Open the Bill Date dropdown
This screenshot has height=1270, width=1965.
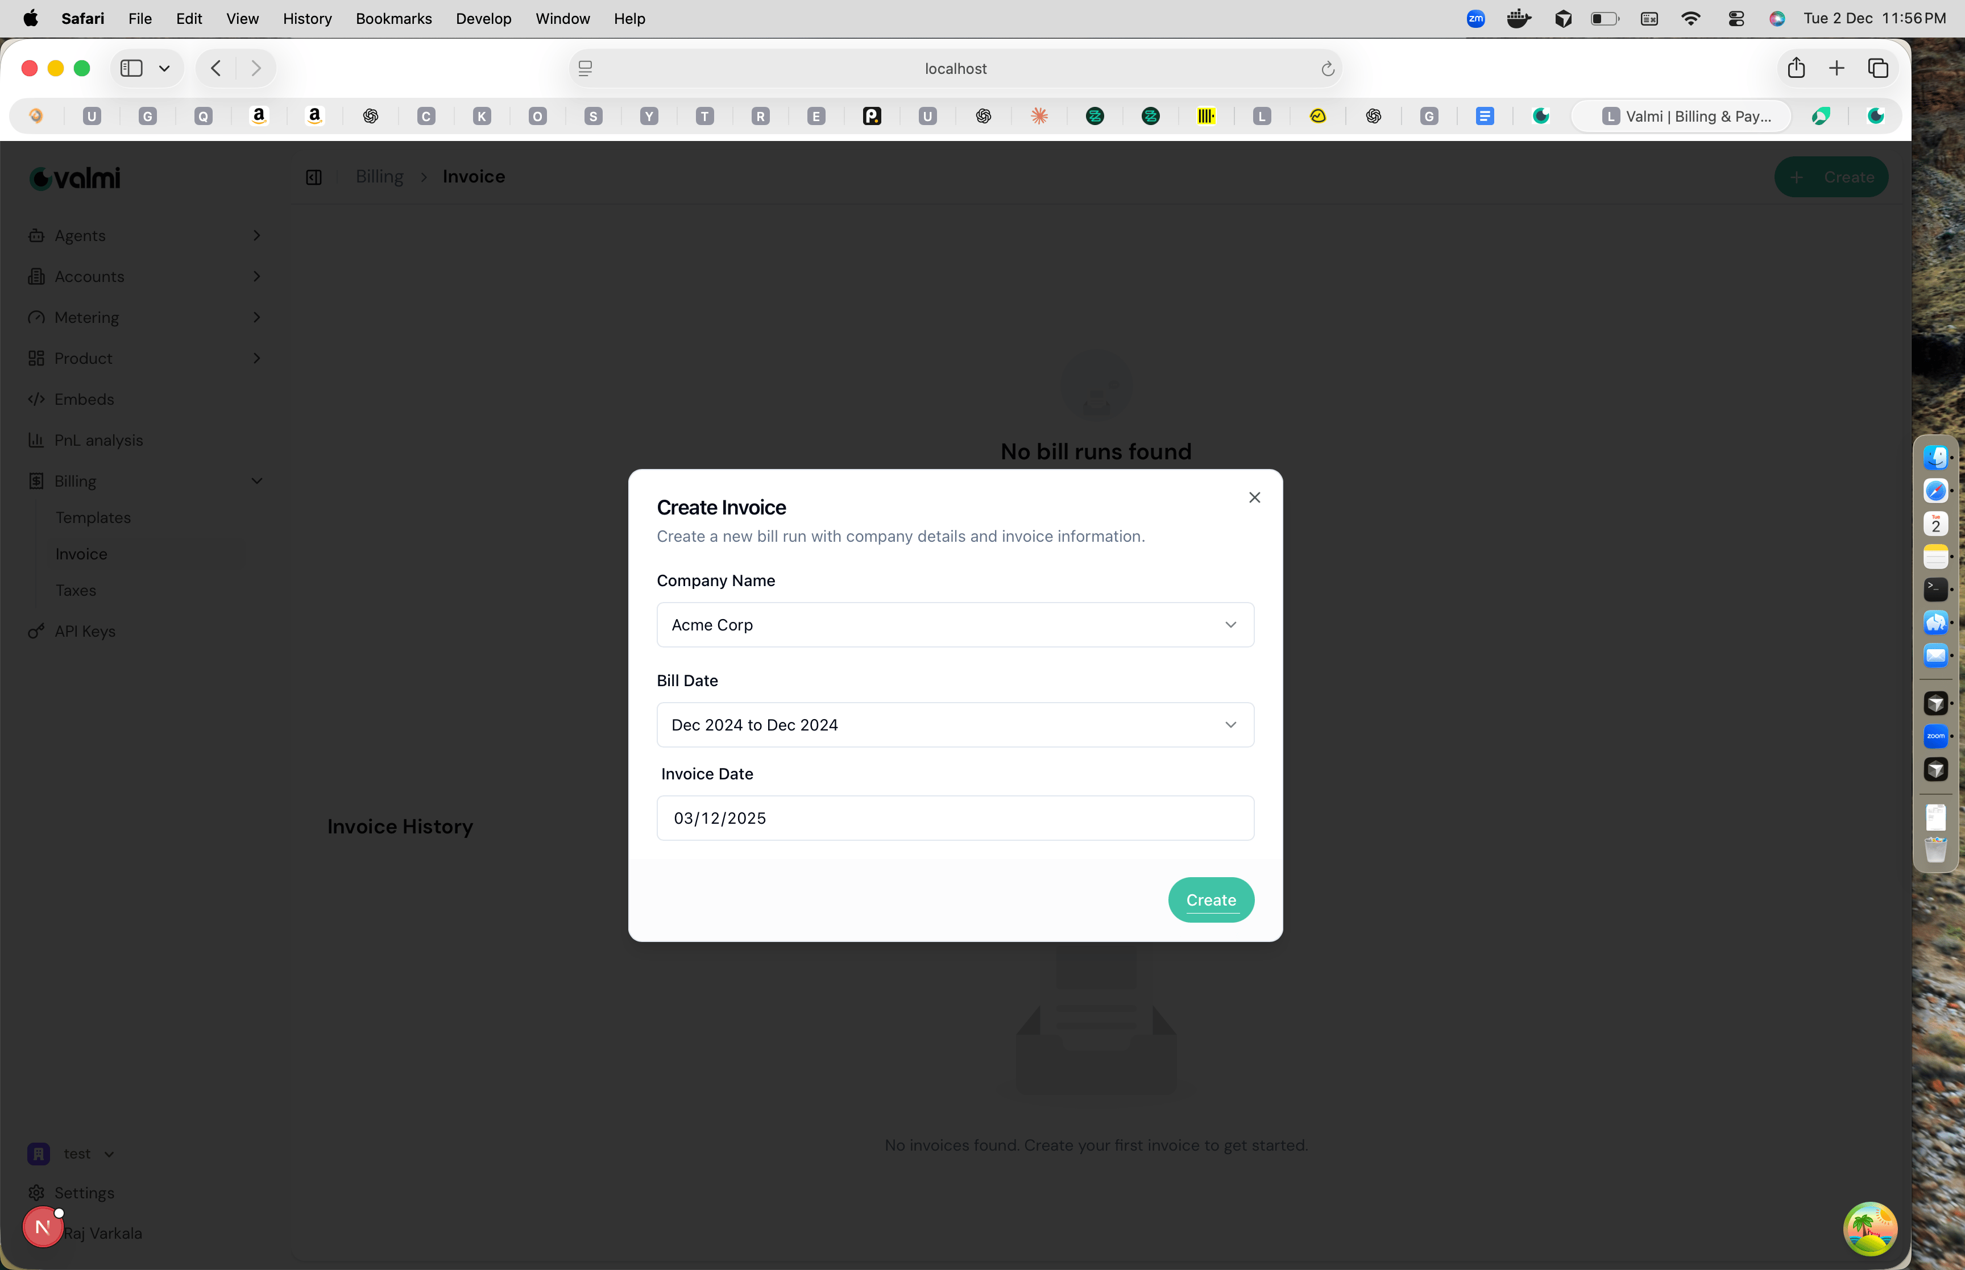point(955,724)
